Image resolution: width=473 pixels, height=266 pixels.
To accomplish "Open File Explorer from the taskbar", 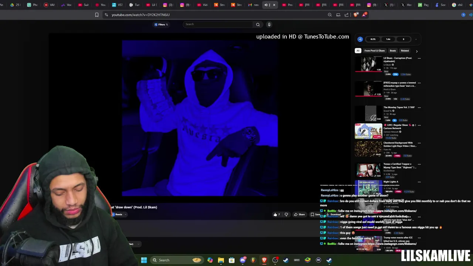I will [x=221, y=260].
